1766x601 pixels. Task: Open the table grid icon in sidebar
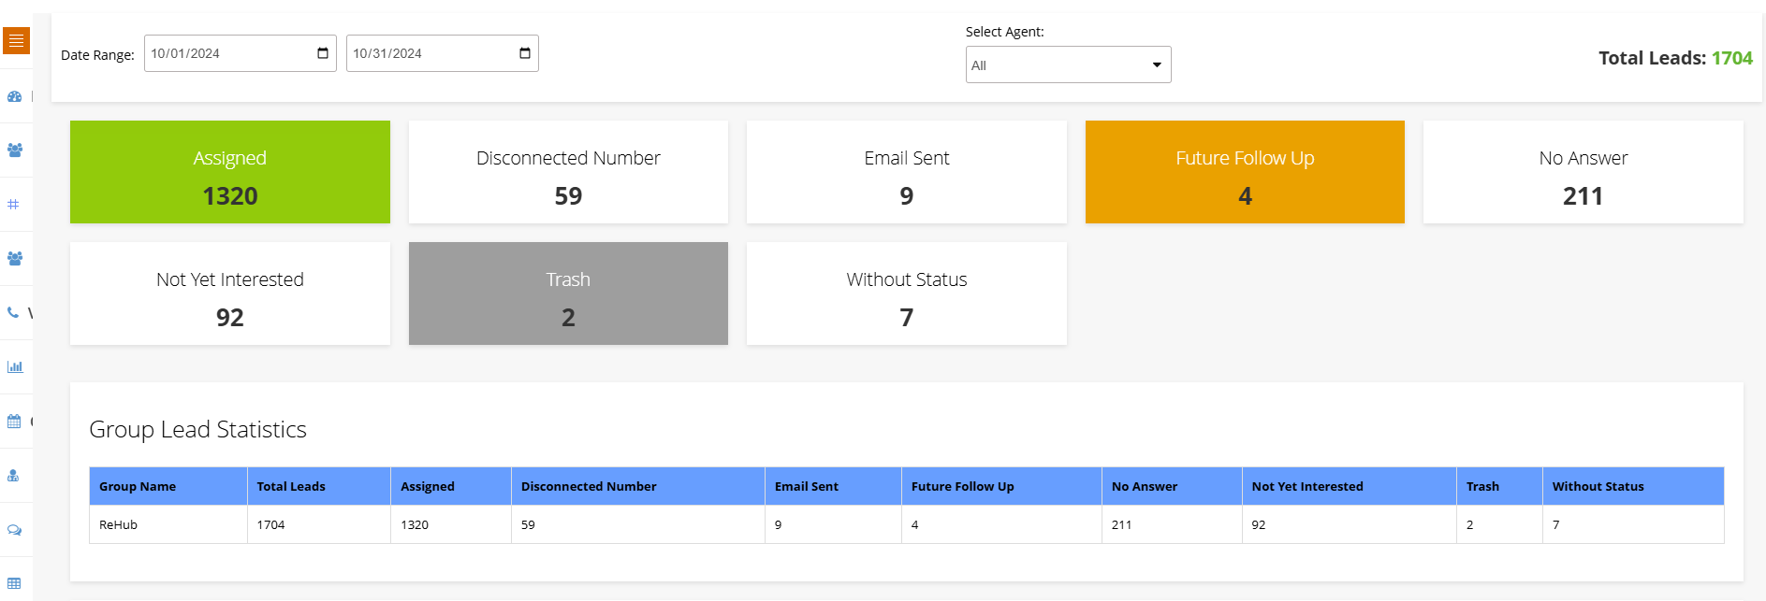pos(14,583)
